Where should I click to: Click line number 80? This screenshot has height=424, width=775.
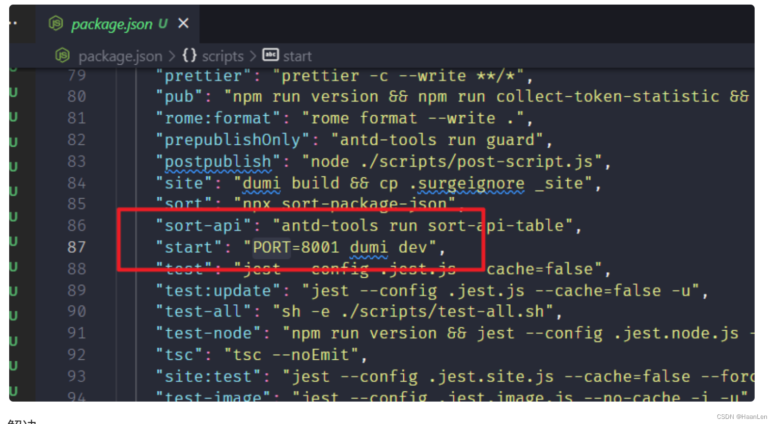pyautogui.click(x=77, y=96)
